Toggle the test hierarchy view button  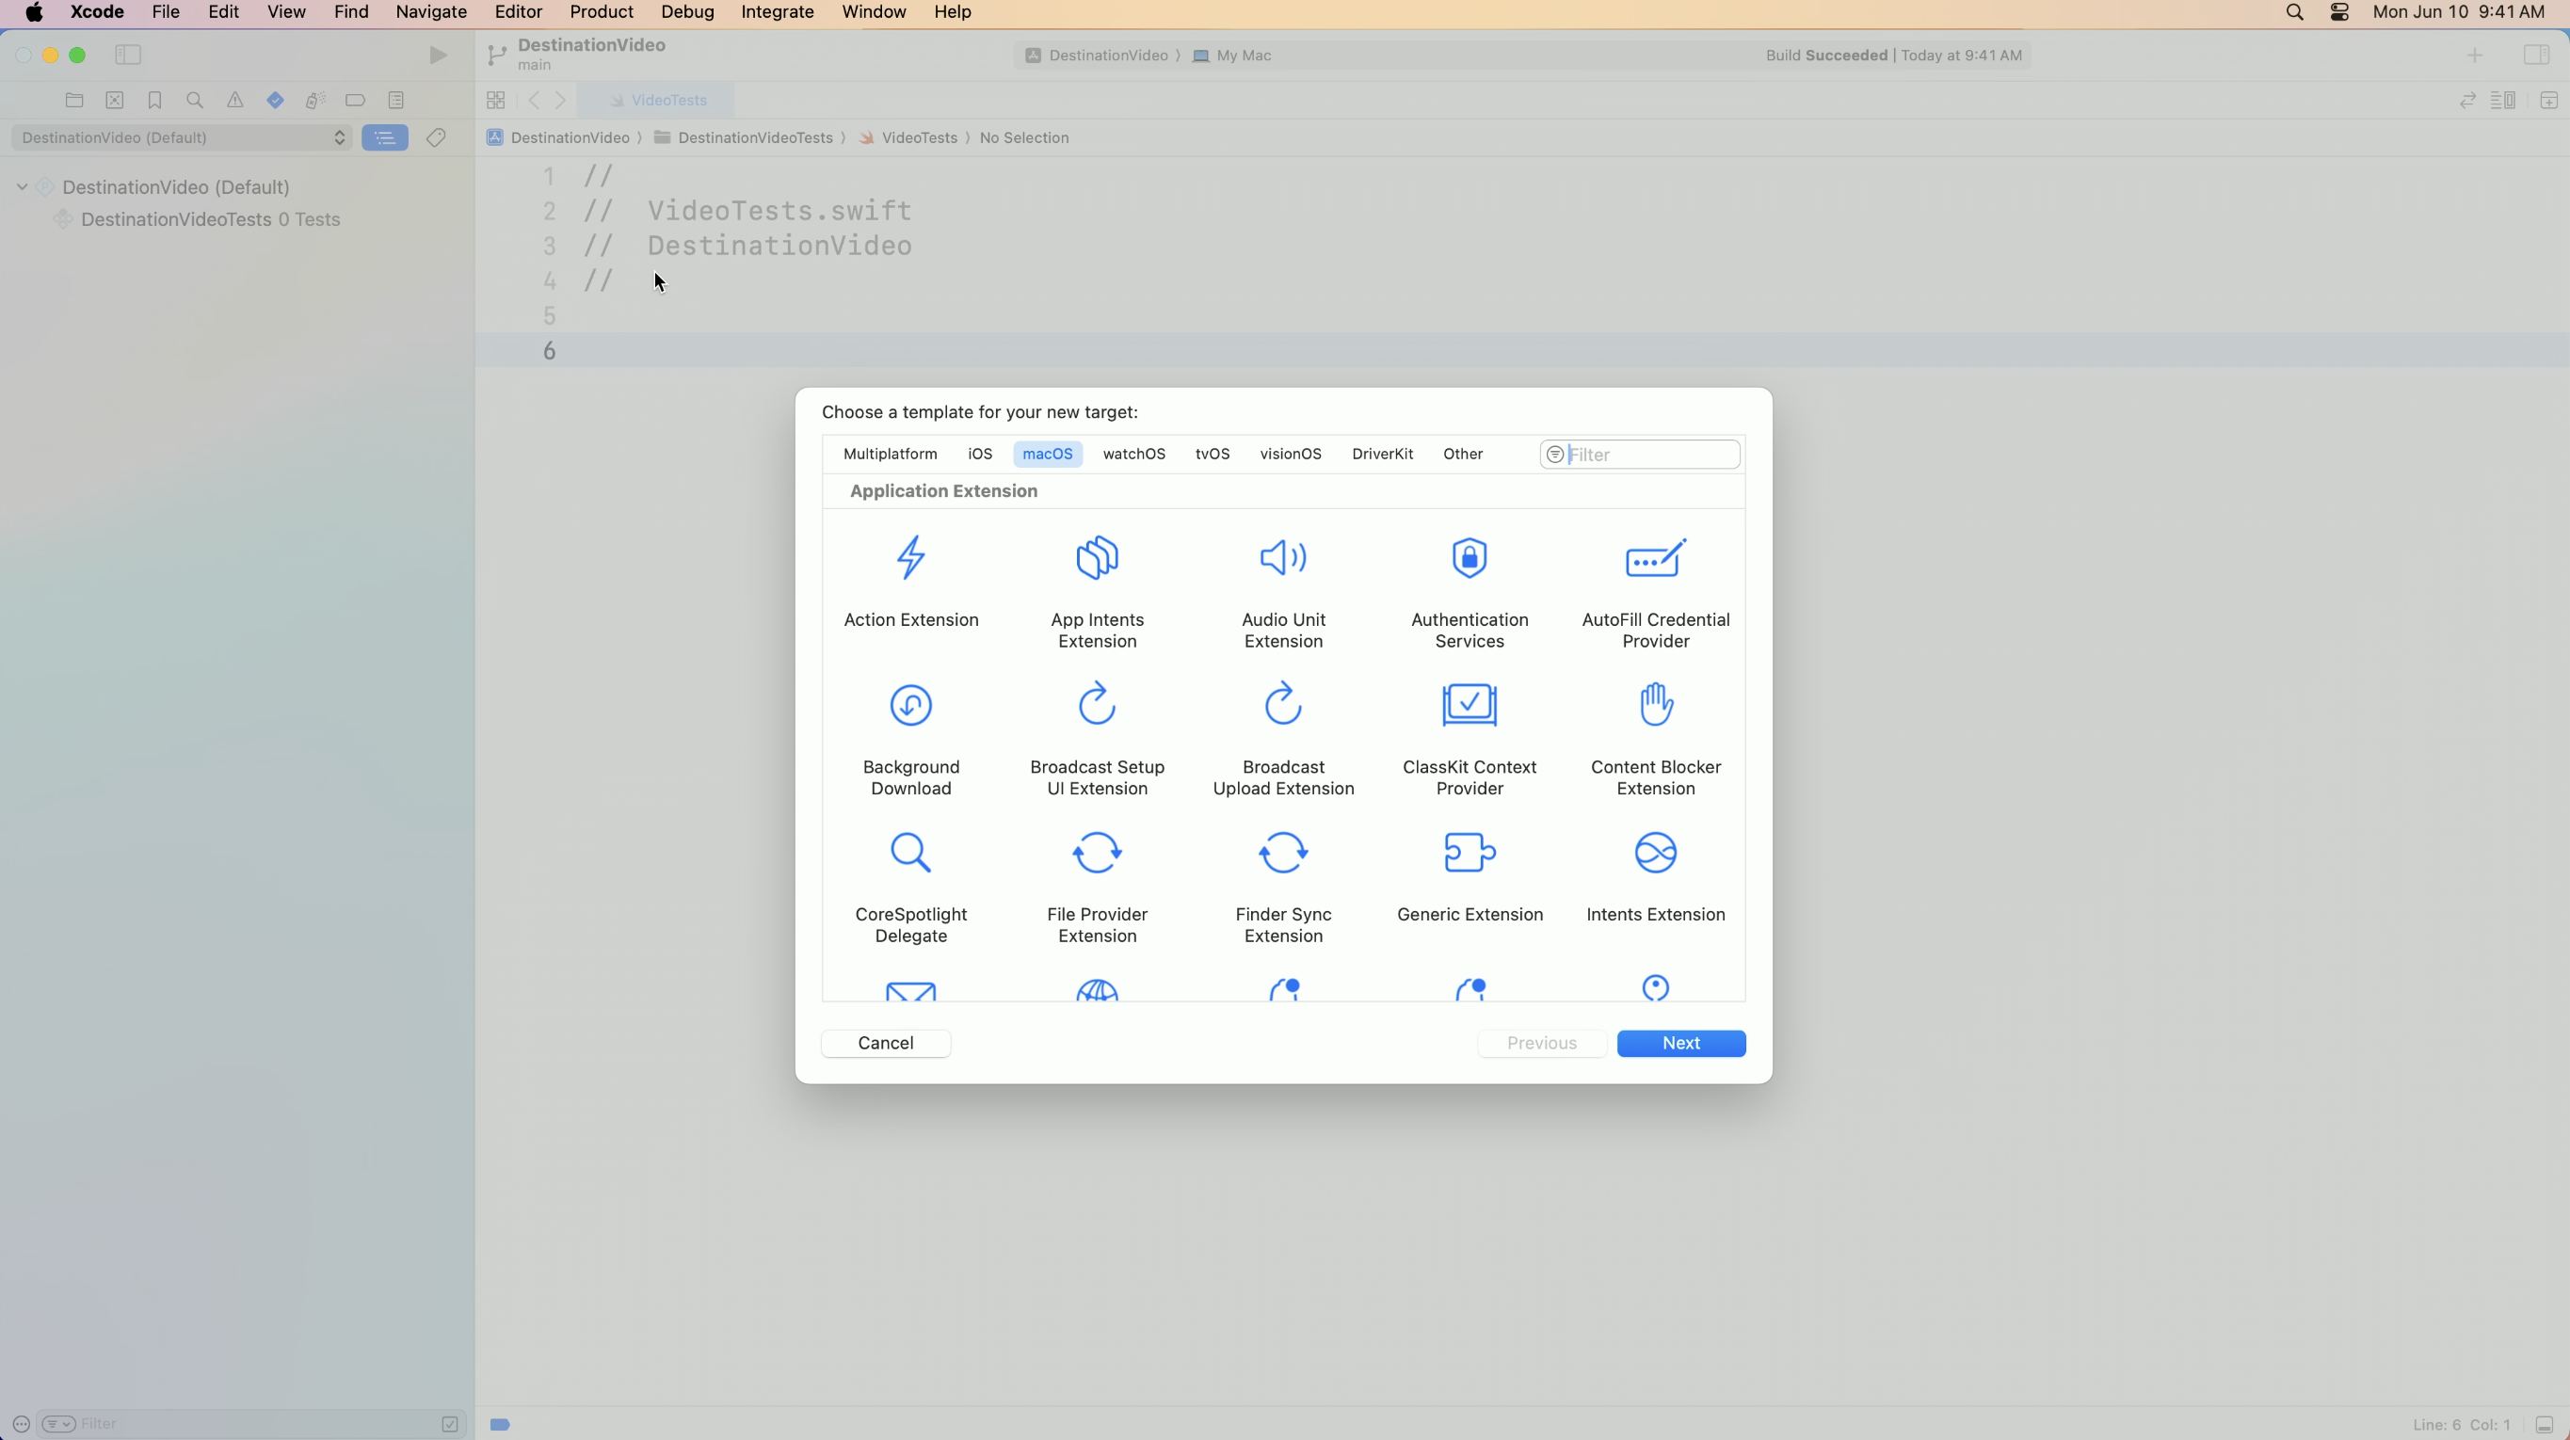385,137
